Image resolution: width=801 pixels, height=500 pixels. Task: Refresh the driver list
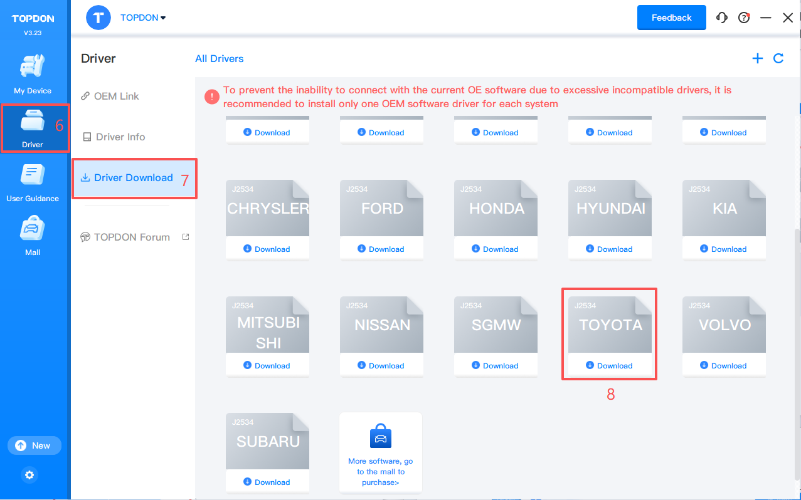pos(778,58)
